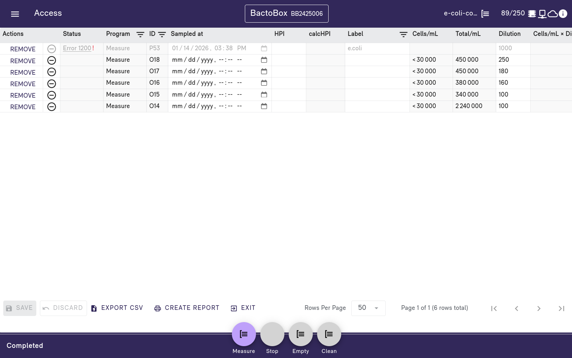Viewport: 572px width, 358px height.
Task: Sort by the Dilution column header
Action: pos(509,34)
